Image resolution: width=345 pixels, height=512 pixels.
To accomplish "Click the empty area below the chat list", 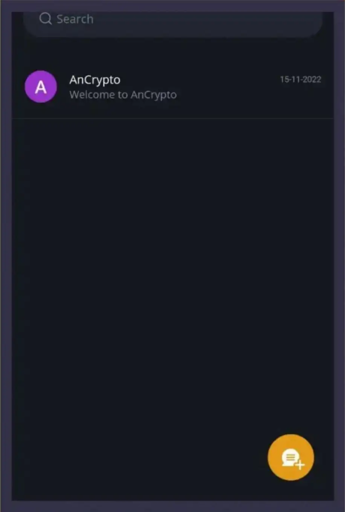I will (x=173, y=277).
